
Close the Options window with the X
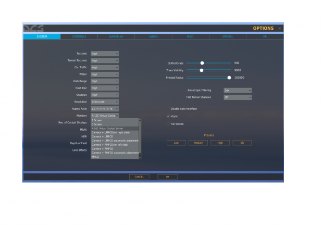[x=280, y=28]
